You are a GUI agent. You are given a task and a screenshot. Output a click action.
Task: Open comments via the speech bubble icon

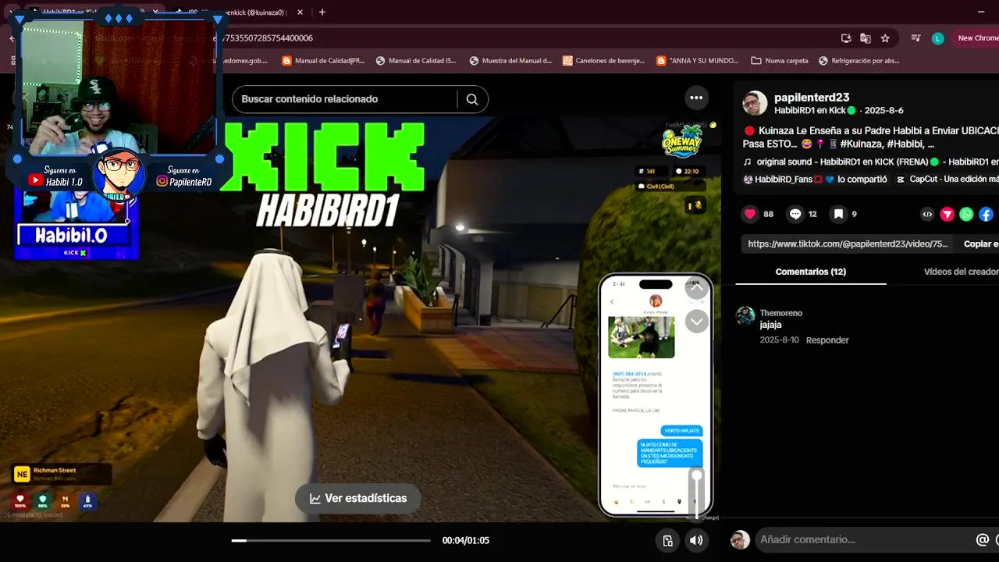point(795,214)
